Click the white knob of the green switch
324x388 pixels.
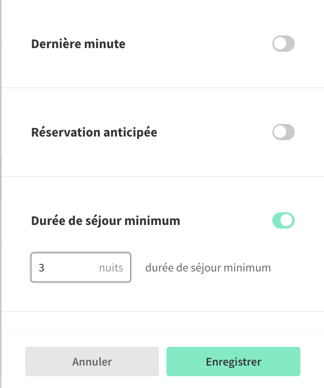(x=288, y=220)
